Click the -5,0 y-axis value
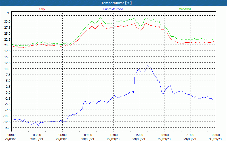This screenshot has height=142, width=227. click(x=8, y=104)
